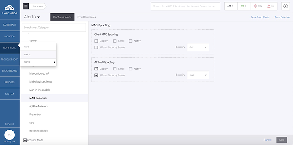Focus the Search Alert Category field
Viewport: 293px width, 145px height.
tap(54, 28)
